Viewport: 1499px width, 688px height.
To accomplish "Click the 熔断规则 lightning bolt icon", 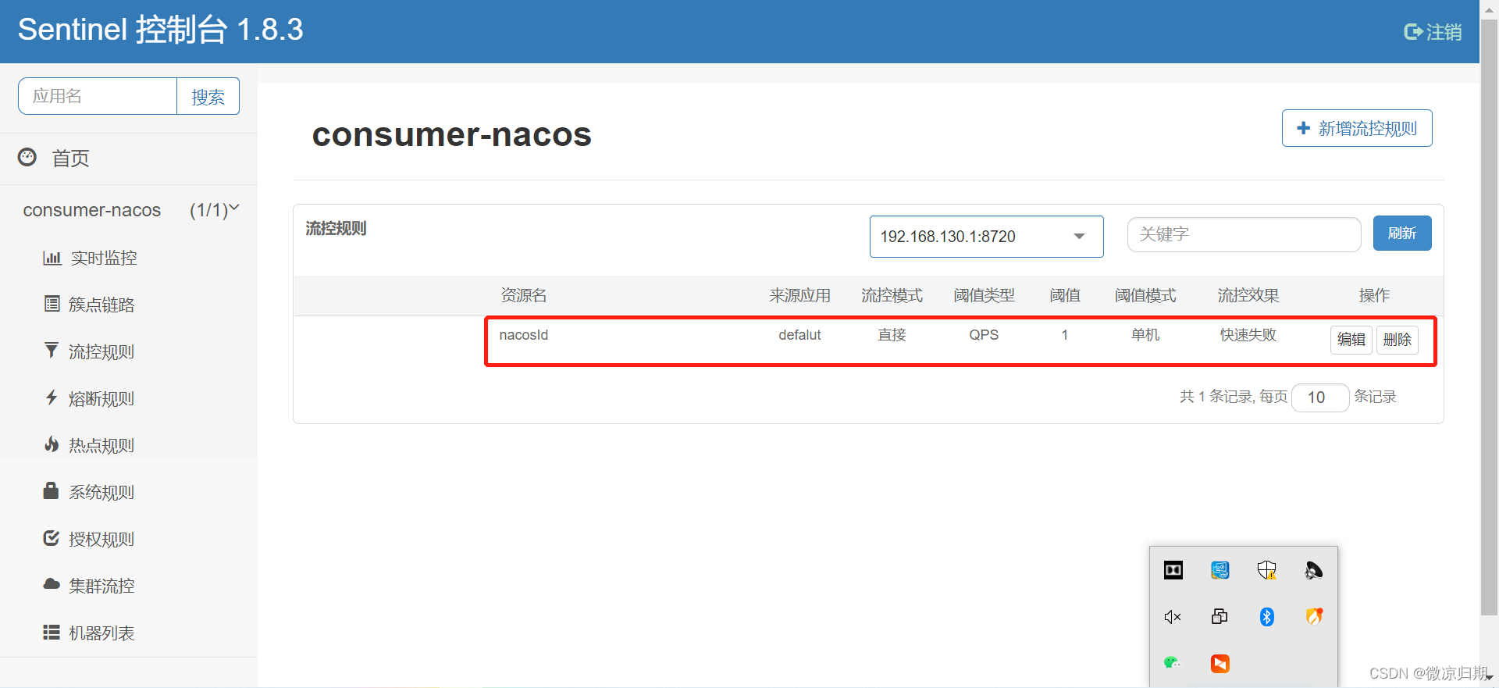I will (52, 397).
